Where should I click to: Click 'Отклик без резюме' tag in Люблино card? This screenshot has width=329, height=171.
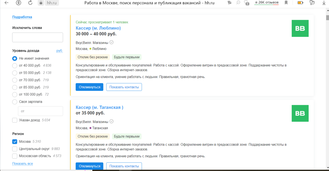(x=93, y=57)
